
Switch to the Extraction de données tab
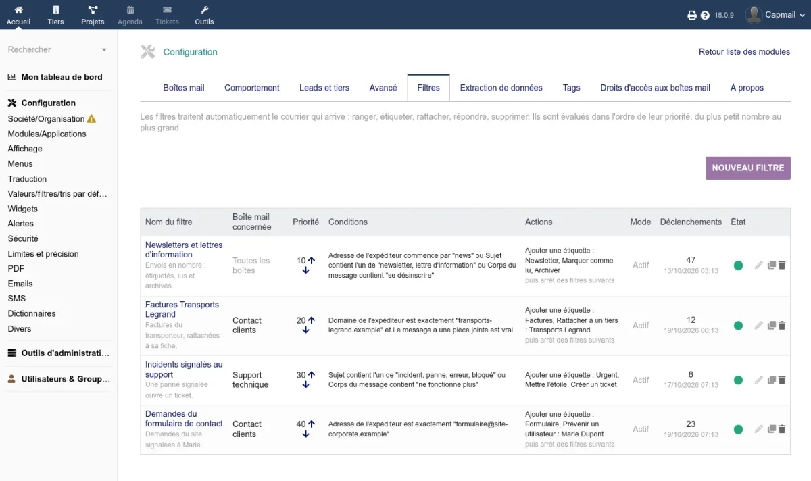(x=501, y=88)
